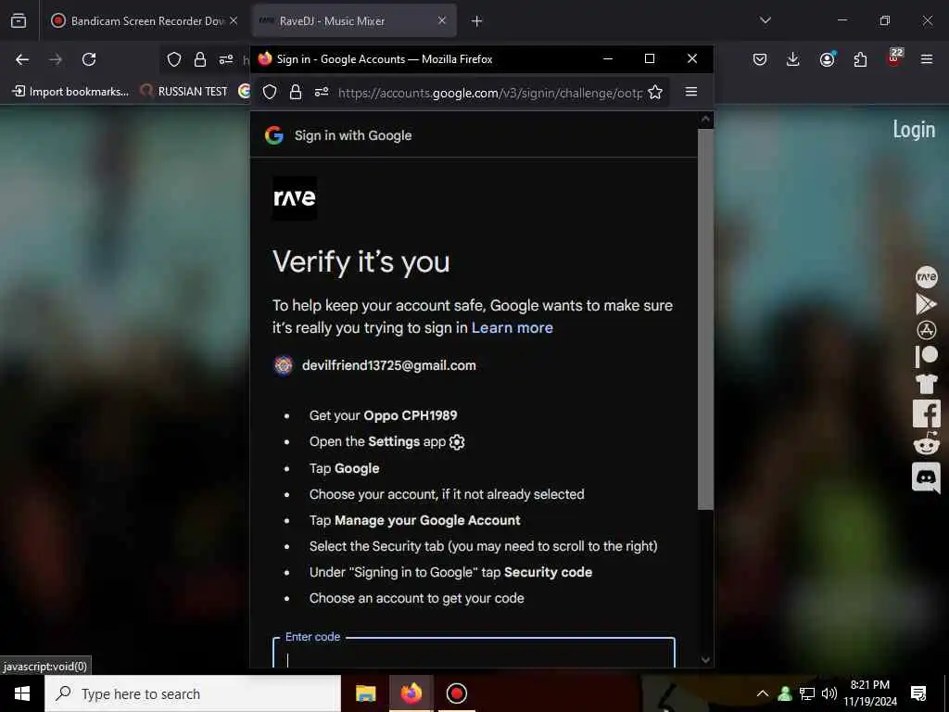Go back in main browser window
Image resolution: width=949 pixels, height=712 pixels.
22,59
